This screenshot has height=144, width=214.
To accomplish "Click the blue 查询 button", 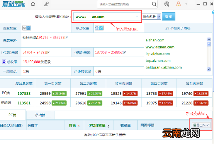I will tap(168, 17).
